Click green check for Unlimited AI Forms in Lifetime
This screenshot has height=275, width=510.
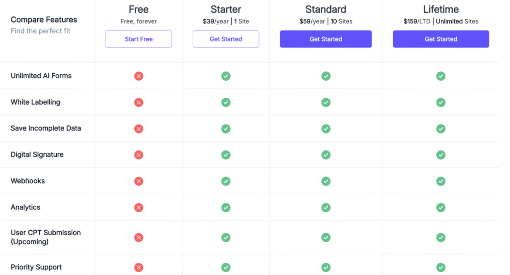click(441, 76)
